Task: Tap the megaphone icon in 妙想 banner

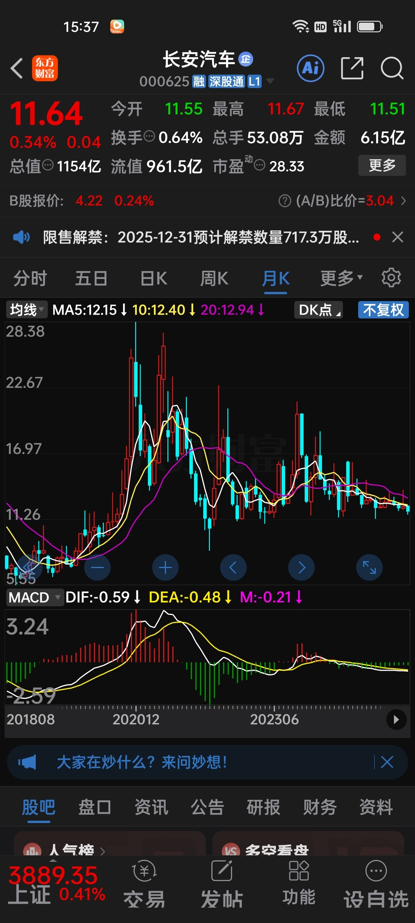Action: [x=27, y=762]
